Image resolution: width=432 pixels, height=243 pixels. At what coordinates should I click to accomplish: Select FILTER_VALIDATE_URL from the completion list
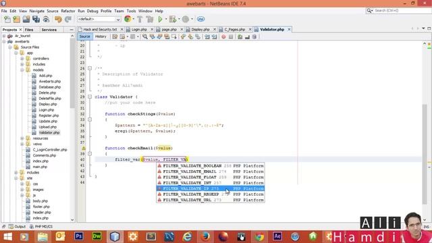pos(211,200)
